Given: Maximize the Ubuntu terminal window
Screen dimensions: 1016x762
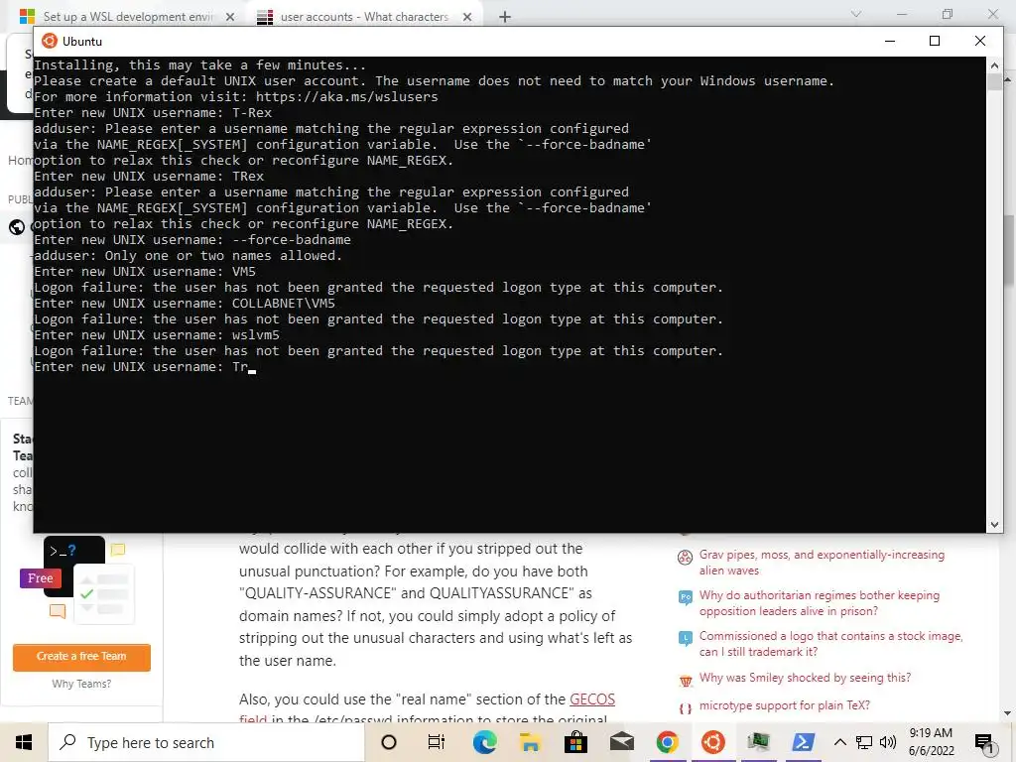Looking at the screenshot, I should click(x=935, y=41).
